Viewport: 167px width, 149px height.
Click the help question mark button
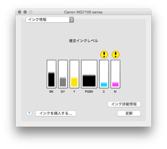[x=29, y=113]
